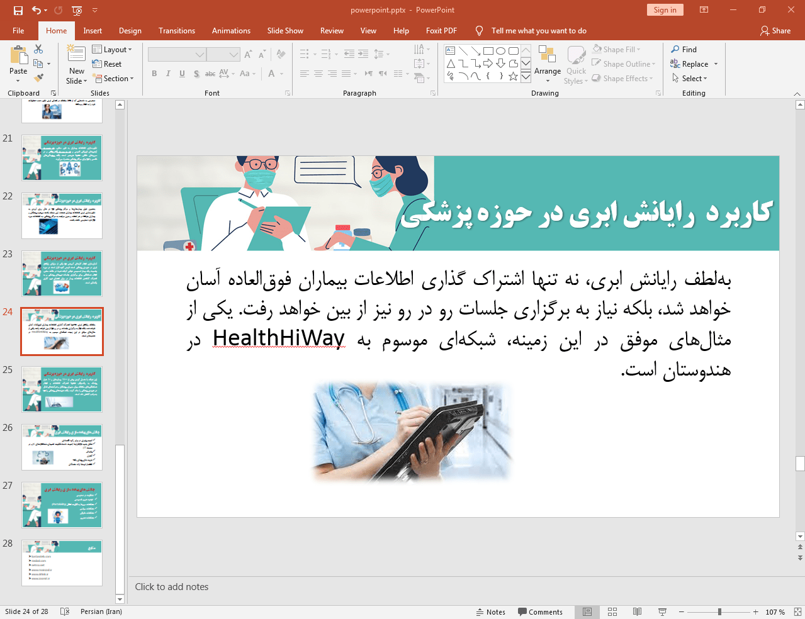Screen dimensions: 805x619
Task: Switch to the Slide Show tab
Action: 285,31
